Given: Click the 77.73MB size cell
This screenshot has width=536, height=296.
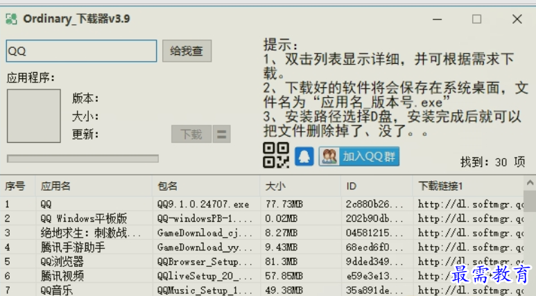Looking at the screenshot, I should coord(284,204).
